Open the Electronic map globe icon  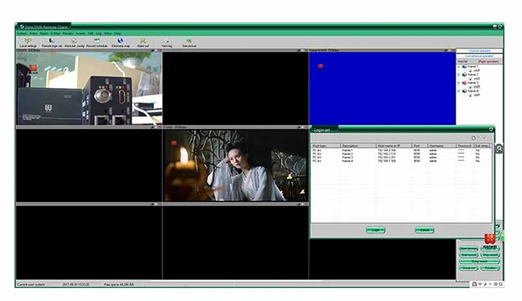121,43
